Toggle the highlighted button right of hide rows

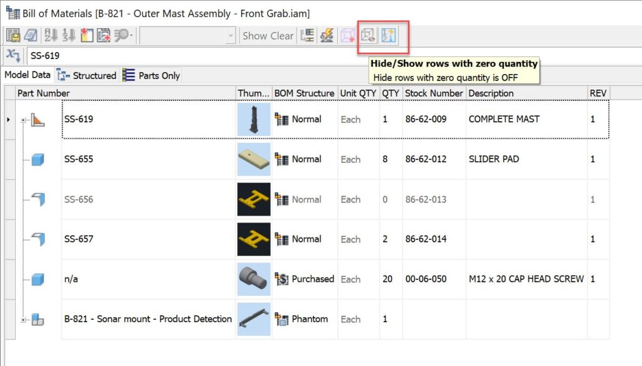(389, 36)
